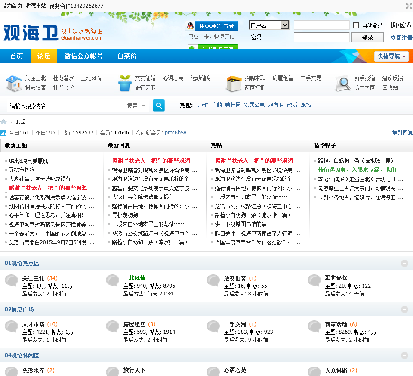Image resolution: width=413 pixels, height=376 pixels.
Task: Click the speech bubble icon for 人才市场
Action: tap(12, 327)
